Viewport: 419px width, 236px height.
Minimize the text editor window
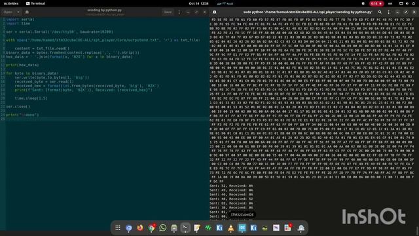[188, 12]
